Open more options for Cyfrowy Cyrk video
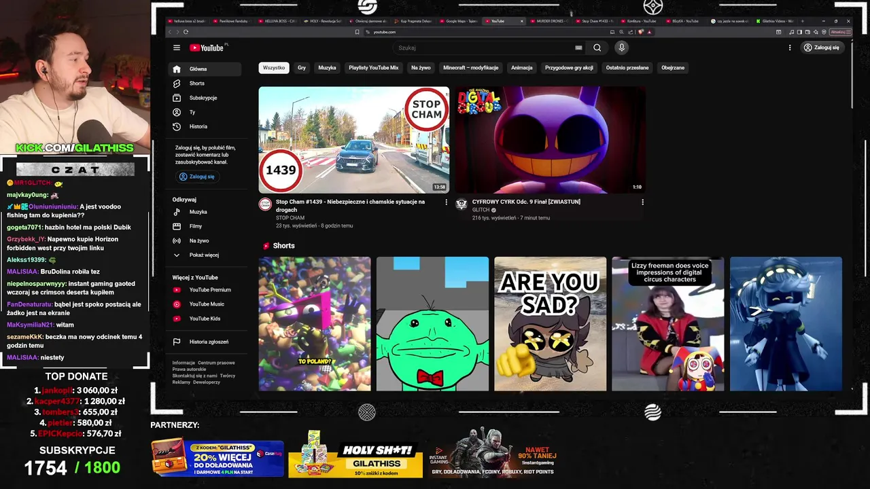Viewport: 870px width, 489px height. point(642,202)
